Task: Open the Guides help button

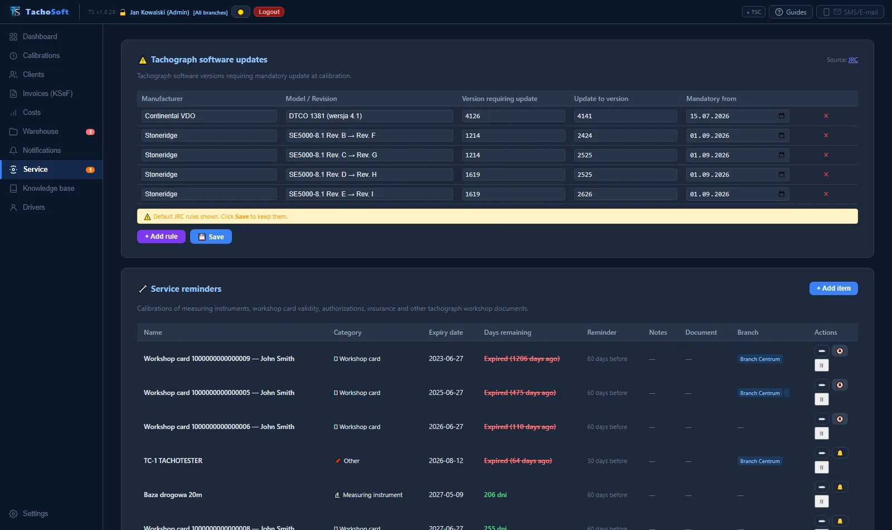Action: 791,12
